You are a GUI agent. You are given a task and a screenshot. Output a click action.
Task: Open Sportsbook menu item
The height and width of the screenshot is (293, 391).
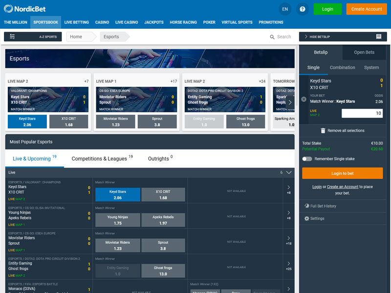pos(45,22)
